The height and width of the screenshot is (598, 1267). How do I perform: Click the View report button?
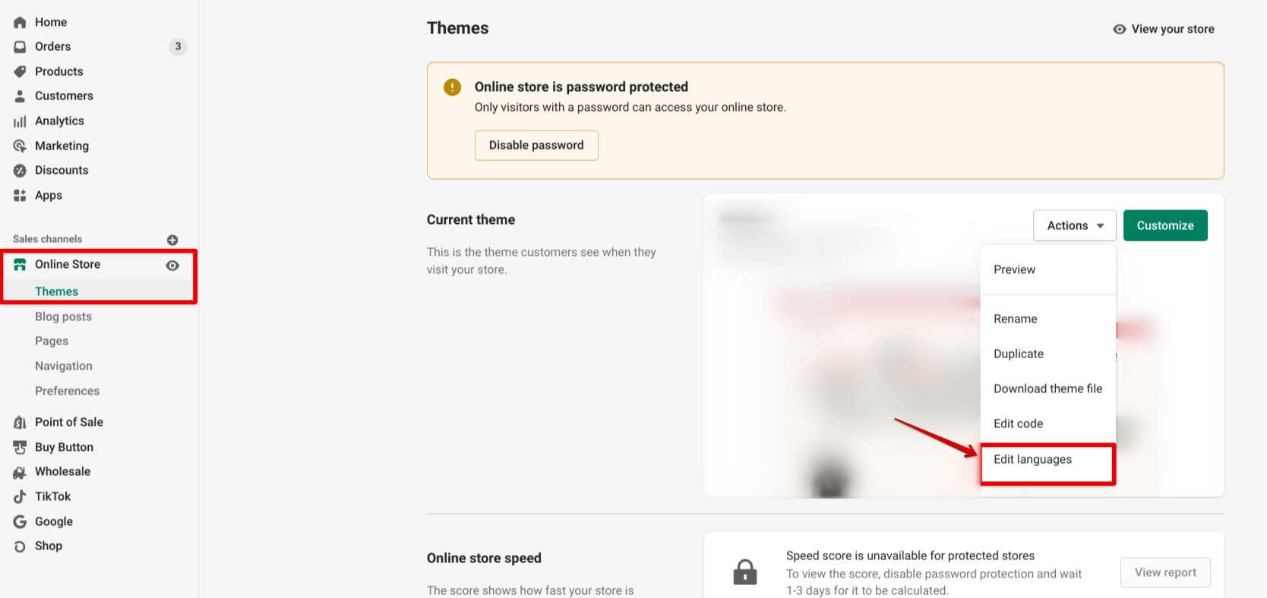[x=1165, y=573]
